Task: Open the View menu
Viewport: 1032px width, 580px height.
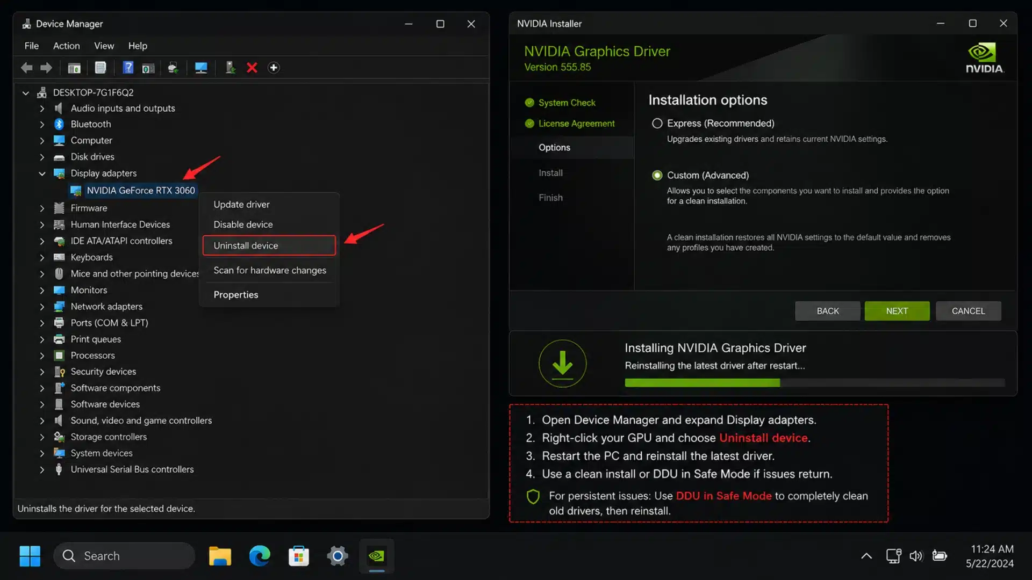Action: (104, 46)
